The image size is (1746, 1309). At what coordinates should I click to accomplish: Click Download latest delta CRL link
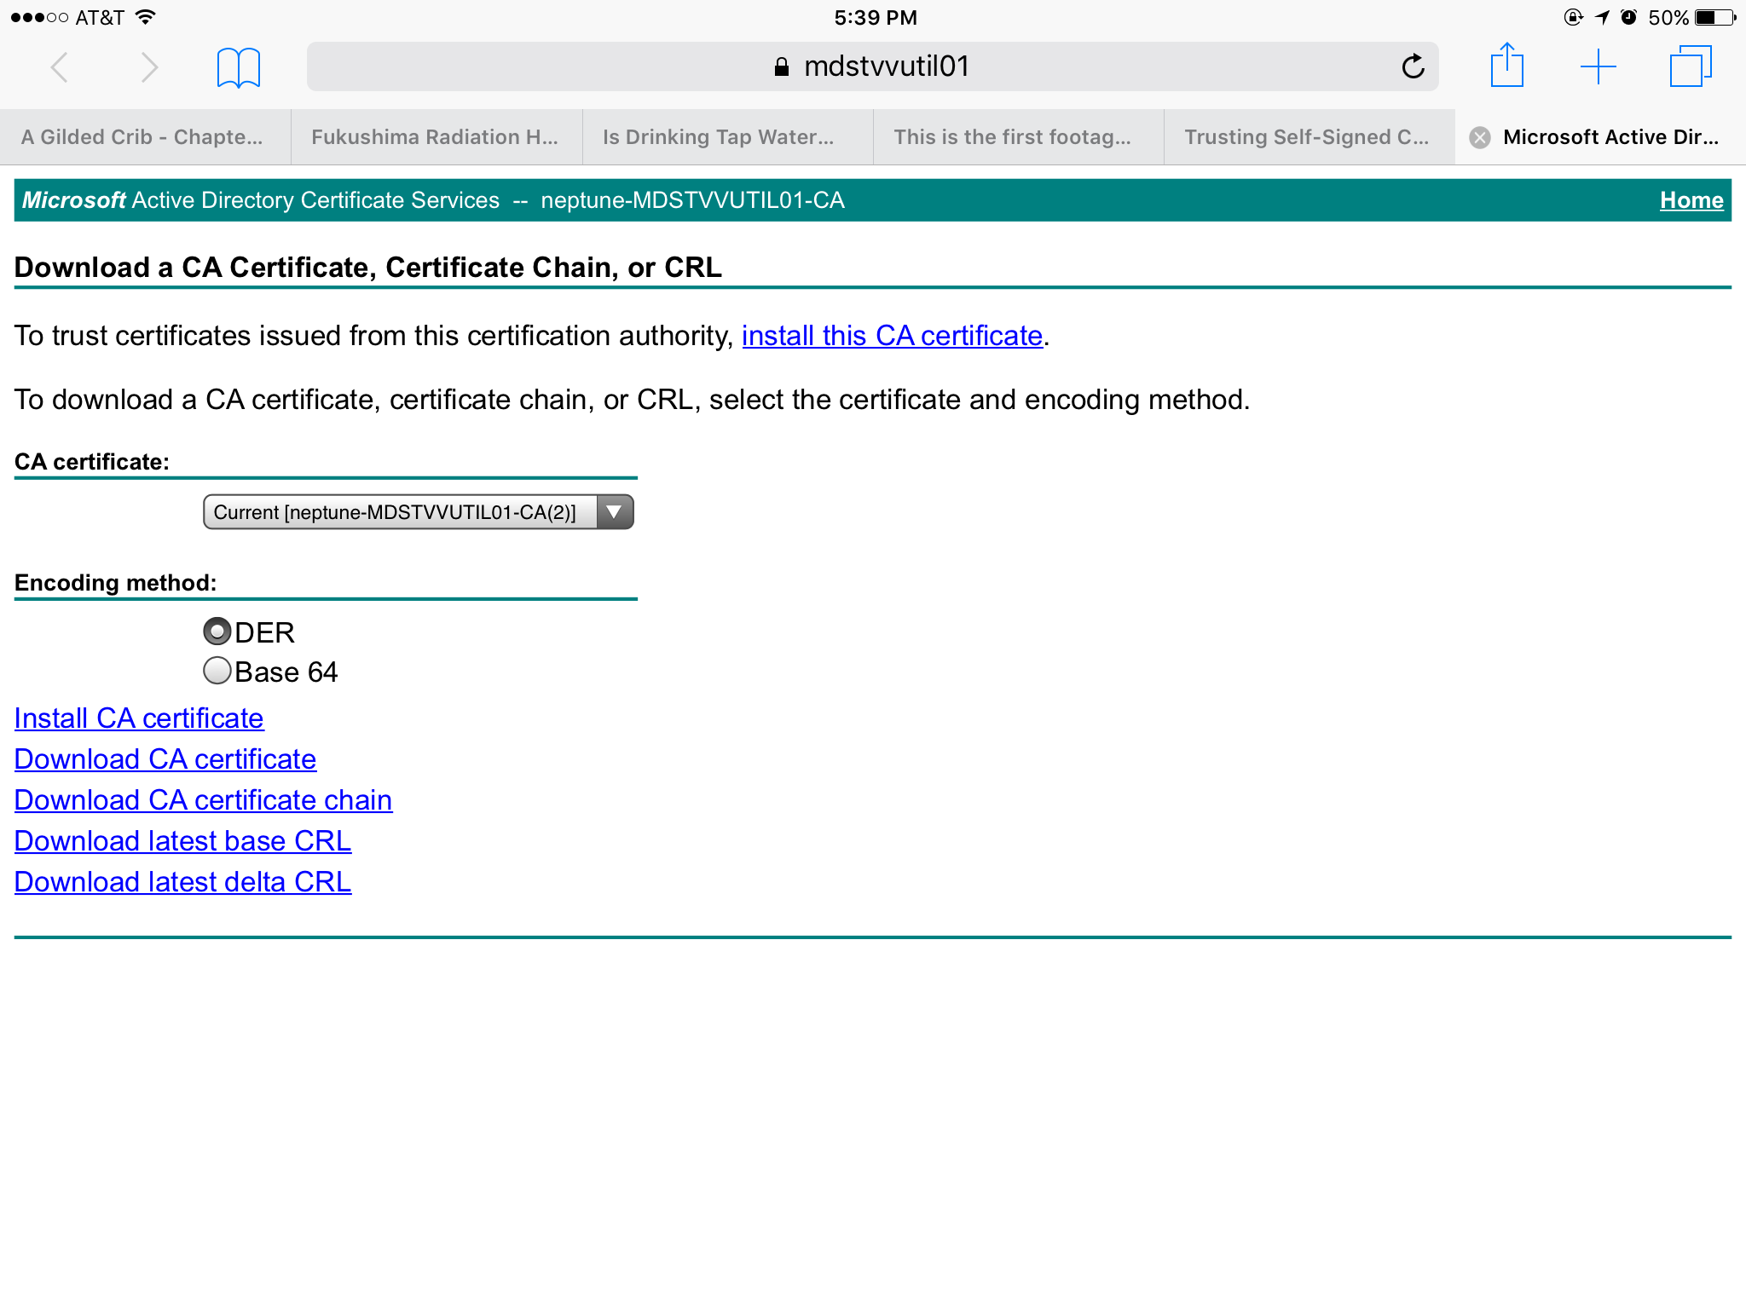[x=182, y=882]
